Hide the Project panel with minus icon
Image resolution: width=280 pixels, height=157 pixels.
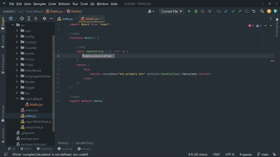51,18
